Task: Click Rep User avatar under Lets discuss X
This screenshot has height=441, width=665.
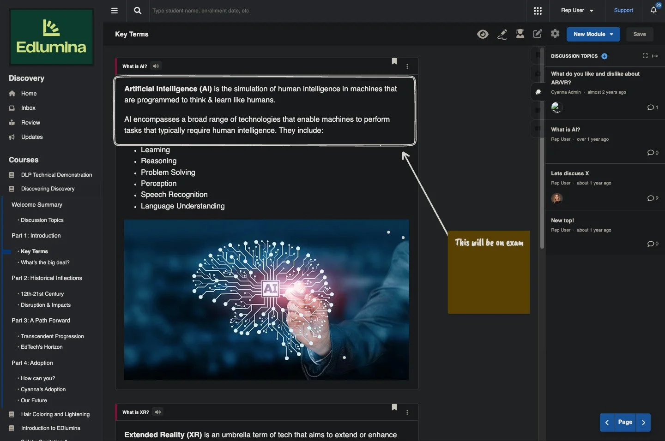Action: [556, 198]
